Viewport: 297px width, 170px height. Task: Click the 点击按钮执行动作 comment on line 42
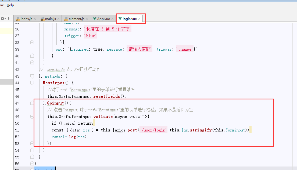(84, 69)
